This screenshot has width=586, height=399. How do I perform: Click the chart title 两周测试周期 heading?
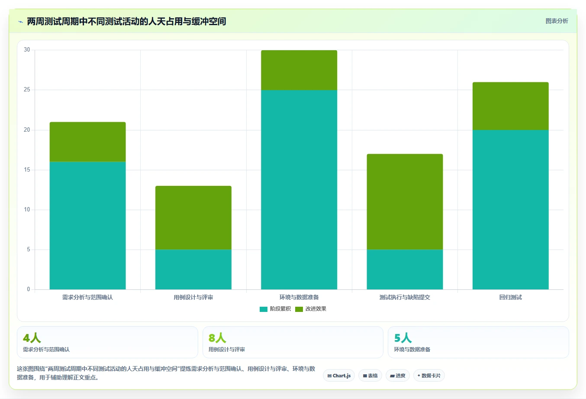click(126, 21)
